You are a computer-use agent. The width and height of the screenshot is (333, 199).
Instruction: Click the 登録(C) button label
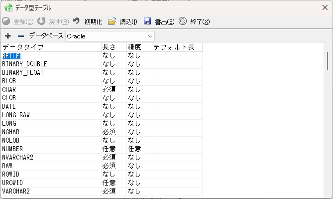(23, 22)
